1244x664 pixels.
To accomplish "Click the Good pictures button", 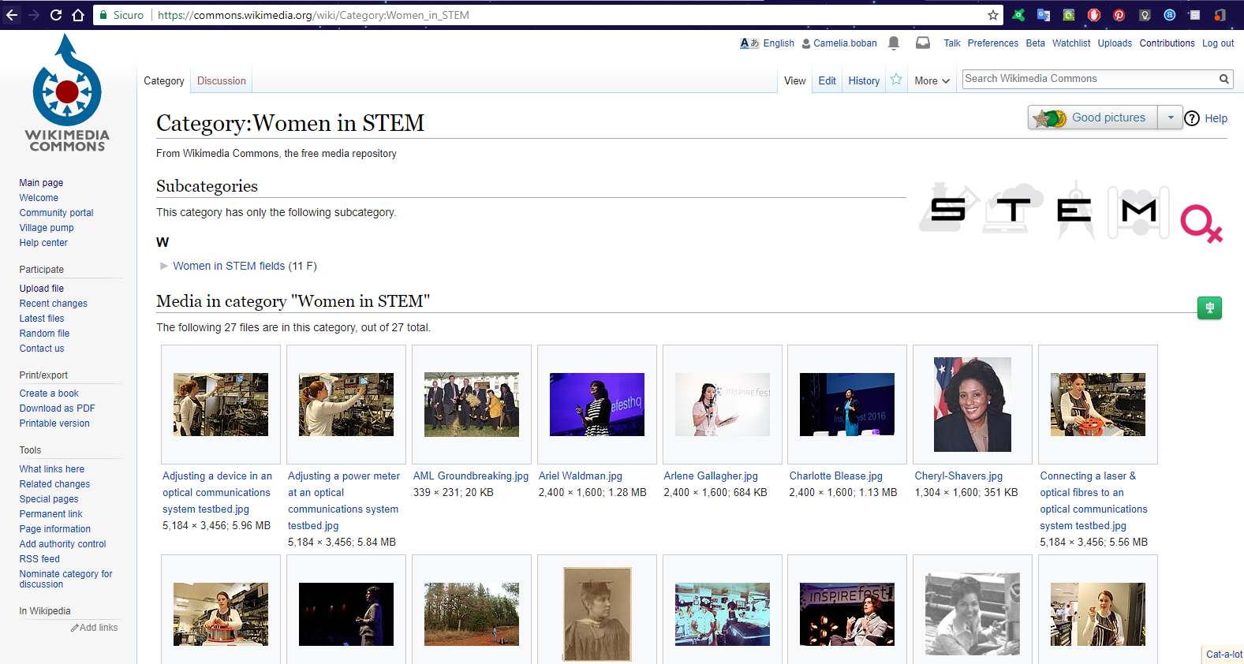I will [x=1093, y=118].
